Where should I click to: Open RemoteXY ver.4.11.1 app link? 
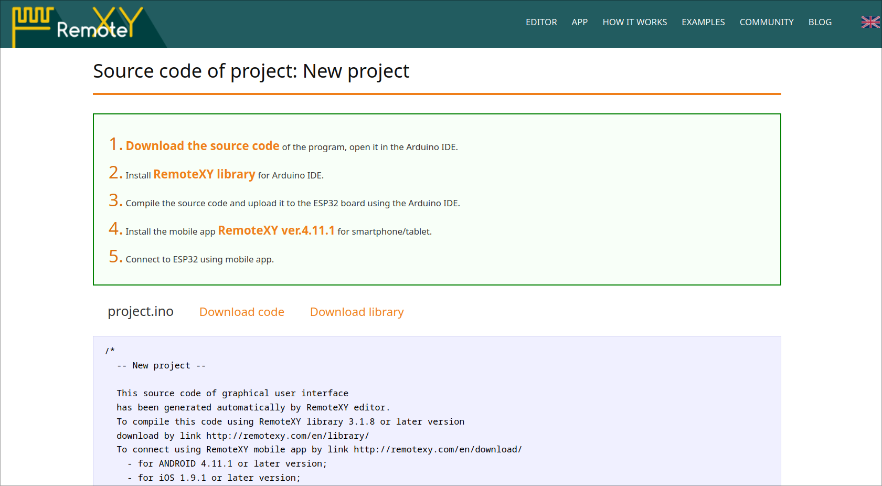point(277,230)
